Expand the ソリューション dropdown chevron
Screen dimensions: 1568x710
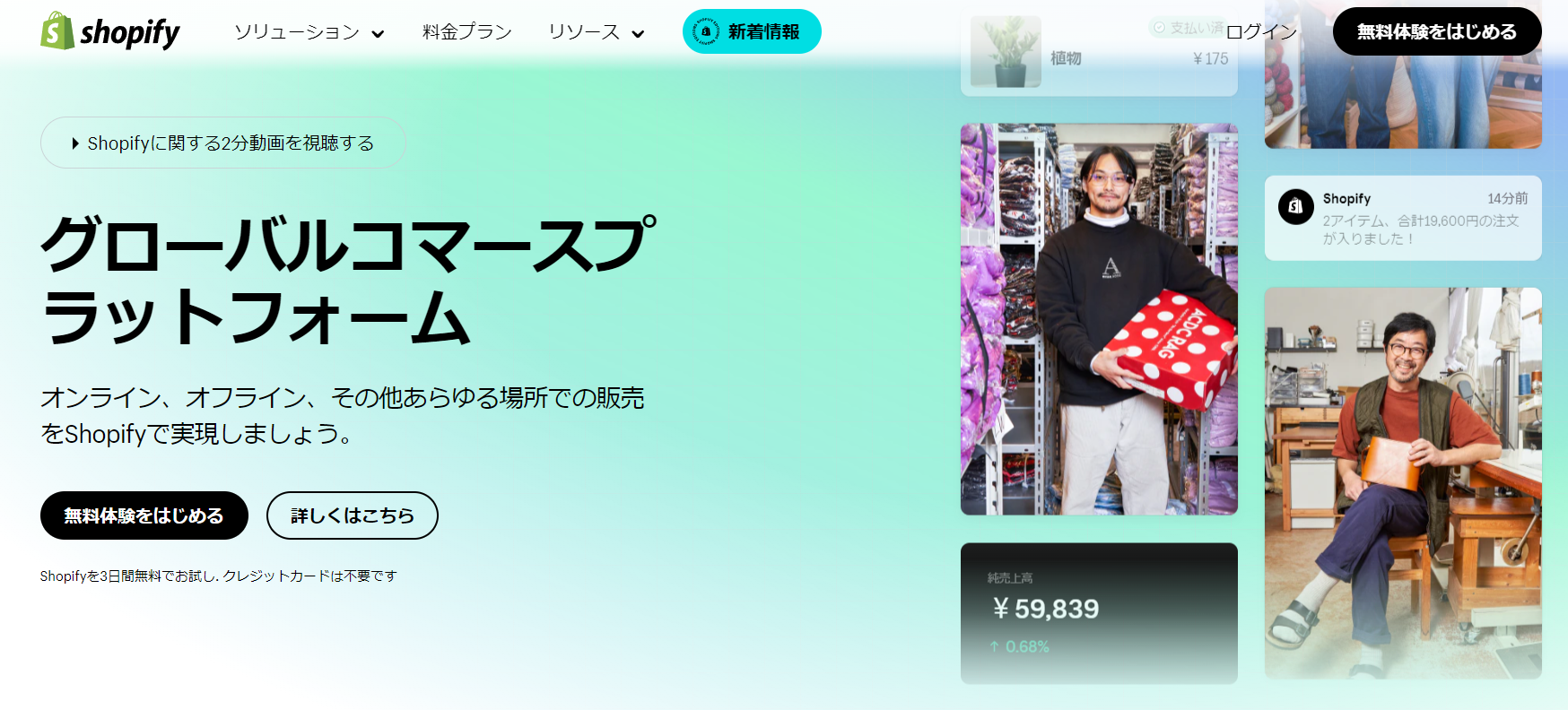pos(378,34)
